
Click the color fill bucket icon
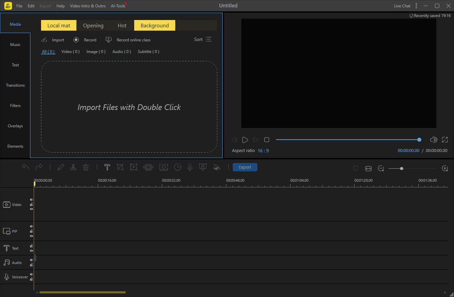[216, 167]
